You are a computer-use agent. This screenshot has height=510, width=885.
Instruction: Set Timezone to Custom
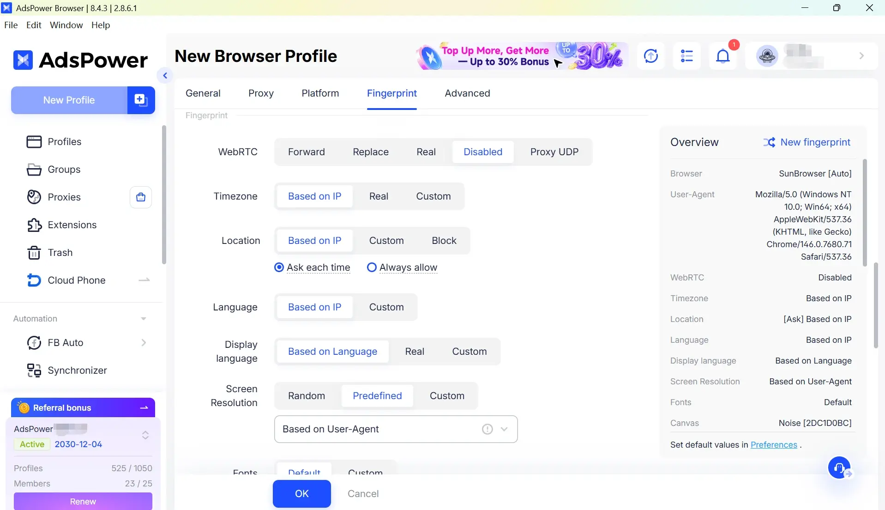pyautogui.click(x=433, y=196)
